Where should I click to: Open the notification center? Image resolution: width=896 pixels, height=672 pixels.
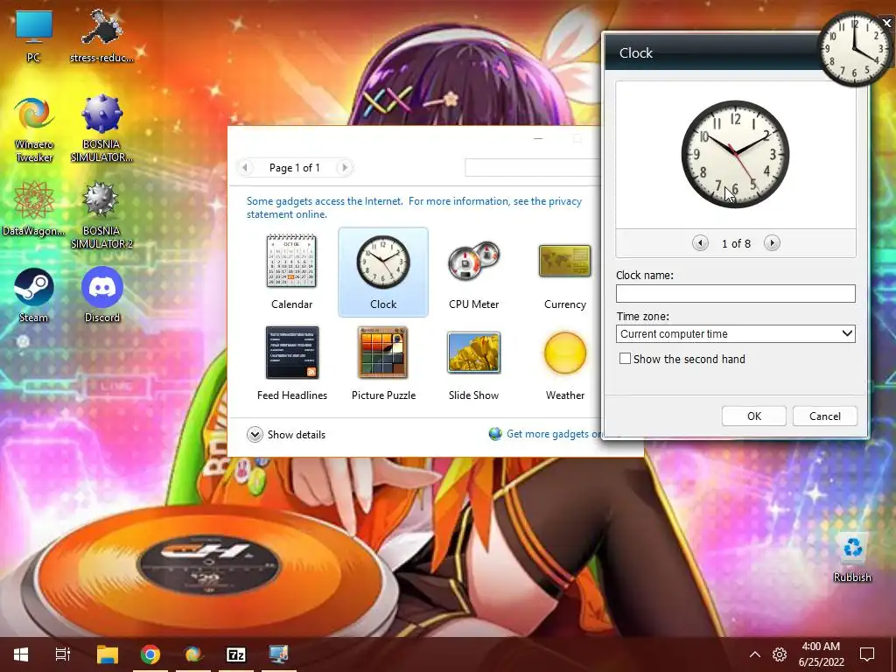tap(867, 654)
